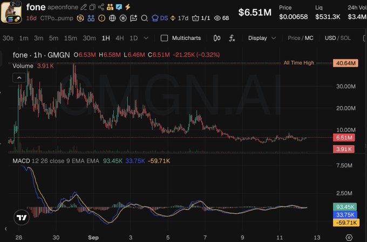367x242 pixels.
Task: Select the 1m timeframe
Action: [x=24, y=38]
